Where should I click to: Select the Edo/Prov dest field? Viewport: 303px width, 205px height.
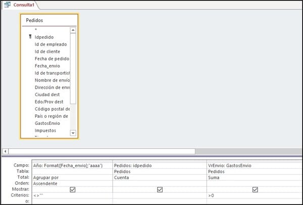(49, 102)
